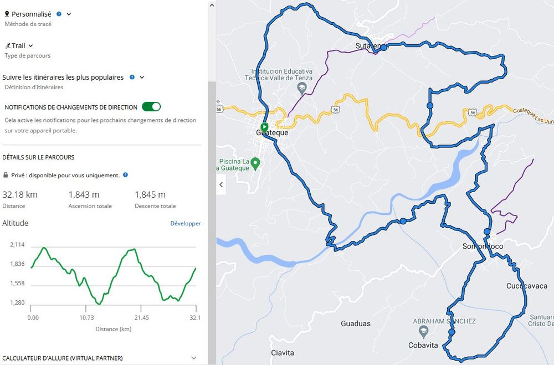Open the Suivre les itinéraires routing dropdown
554x365 pixels.
[x=142, y=78]
